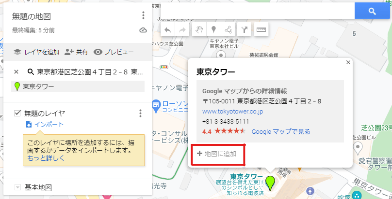The image size is (392, 199).
Task: Click the gray map pin near 愛宕警察署
Action: [358, 147]
